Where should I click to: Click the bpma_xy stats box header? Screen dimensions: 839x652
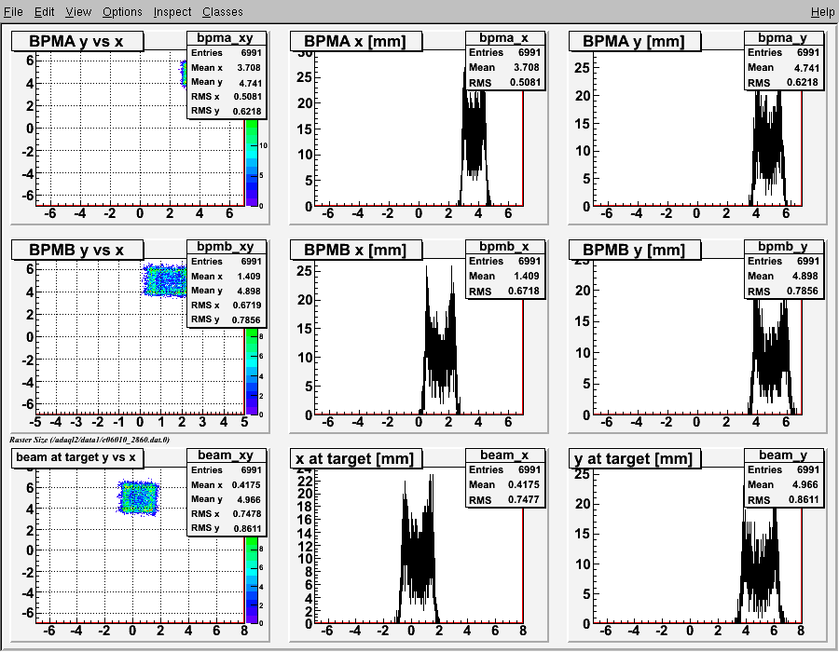(x=226, y=38)
